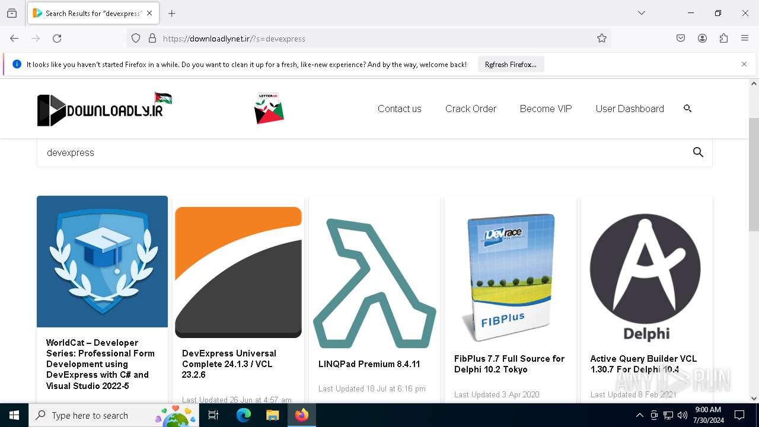
Task: Open Active Query Builder VCL link
Action: [x=643, y=364]
